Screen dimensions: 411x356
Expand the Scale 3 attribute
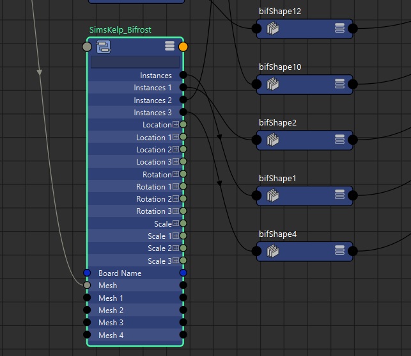tap(176, 261)
